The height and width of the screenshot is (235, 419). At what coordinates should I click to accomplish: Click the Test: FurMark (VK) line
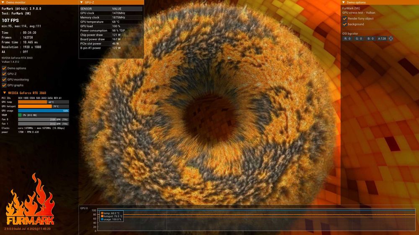pyautogui.click(x=16, y=13)
